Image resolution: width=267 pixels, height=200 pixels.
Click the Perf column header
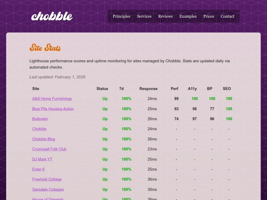click(x=175, y=88)
